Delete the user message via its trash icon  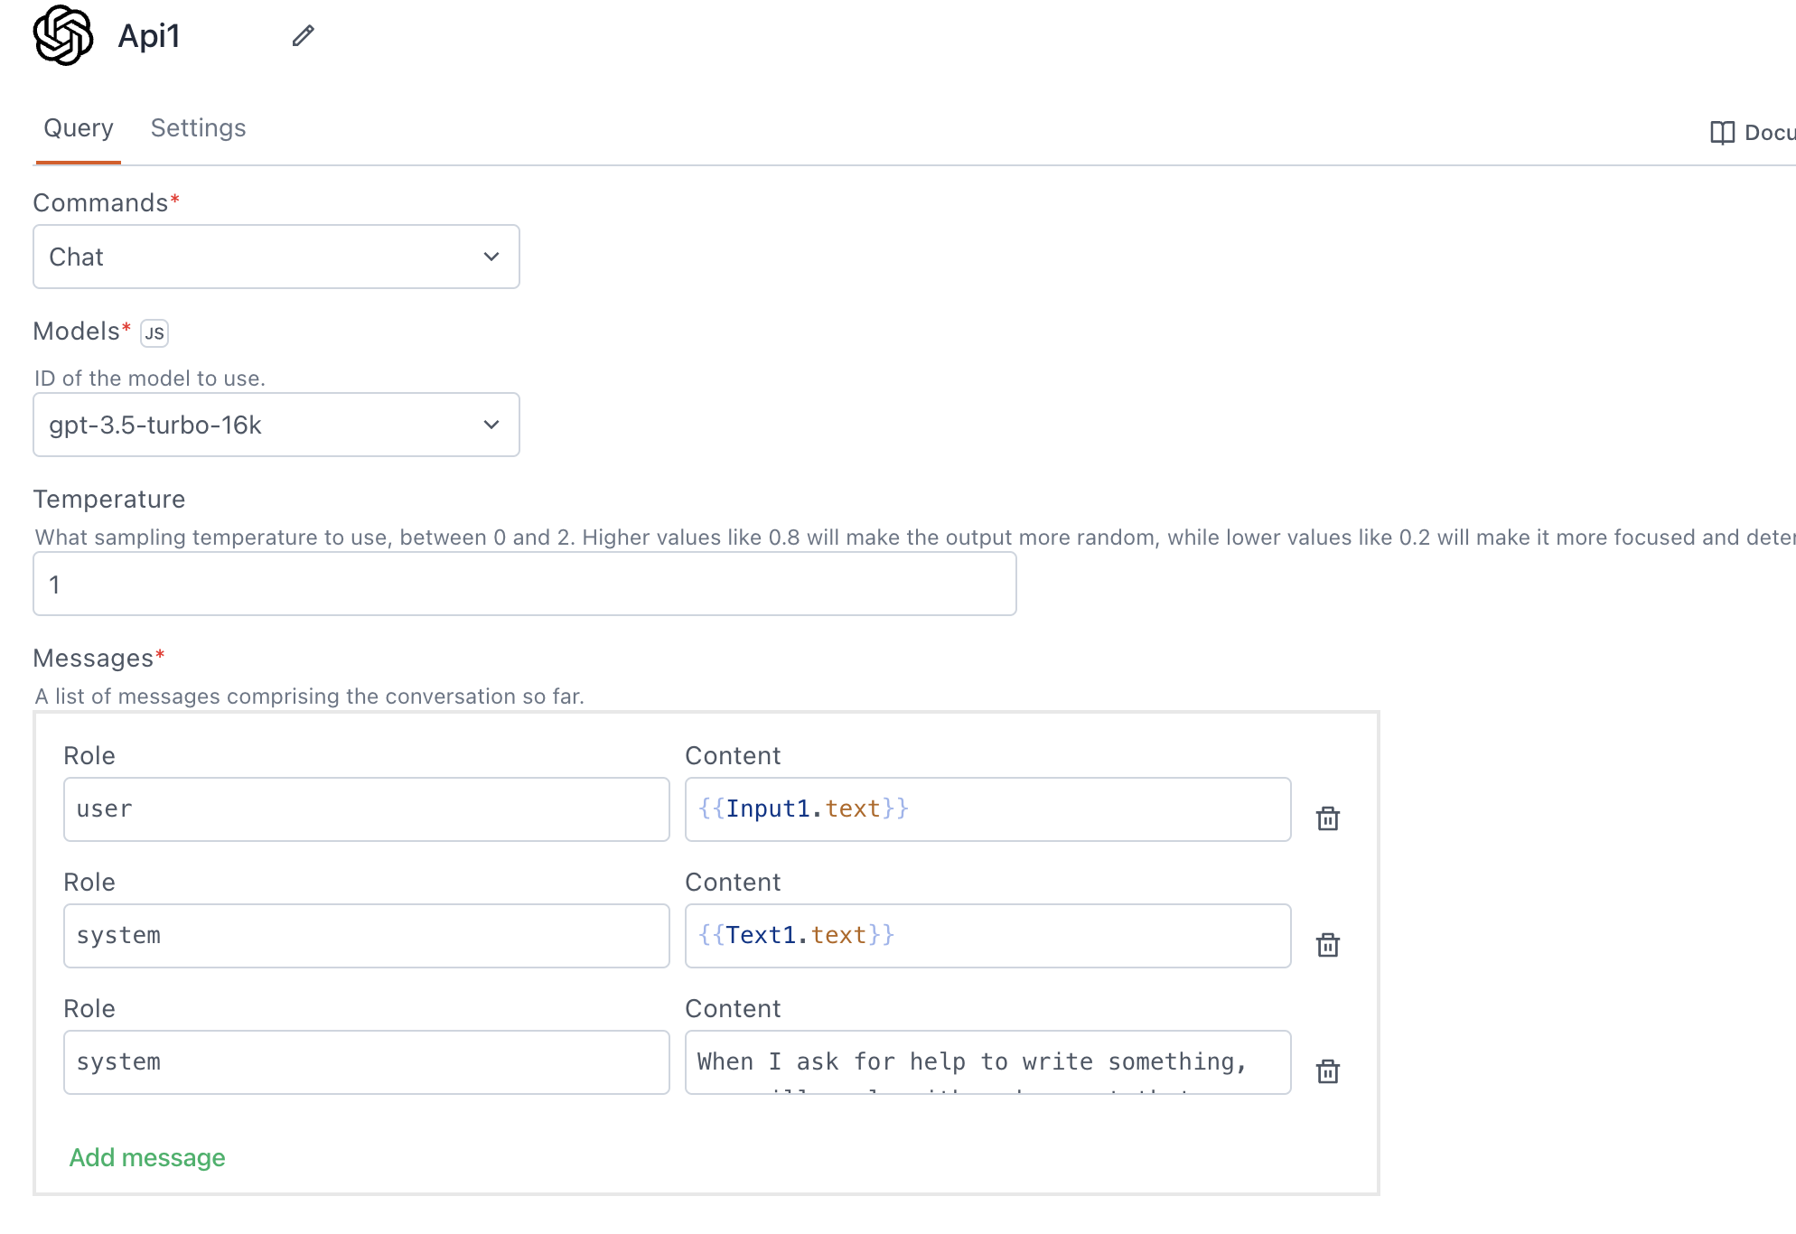point(1328,818)
